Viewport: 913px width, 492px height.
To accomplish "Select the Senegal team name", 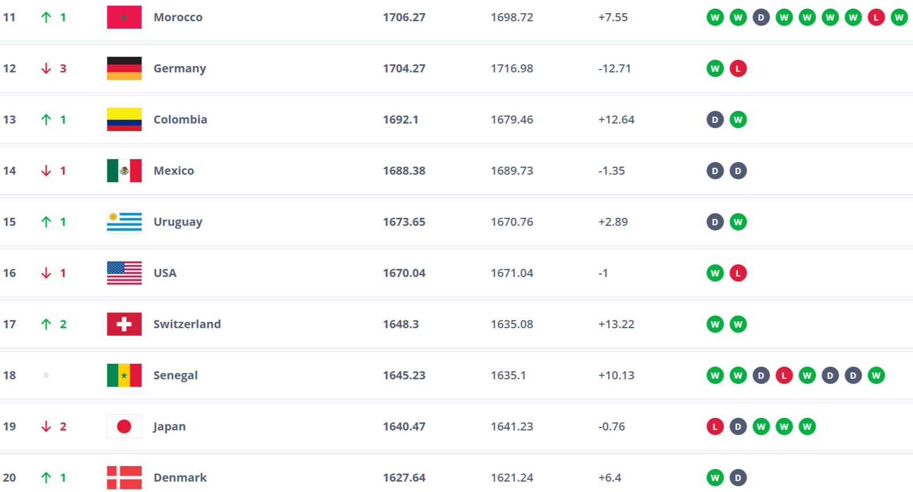I will coord(175,375).
